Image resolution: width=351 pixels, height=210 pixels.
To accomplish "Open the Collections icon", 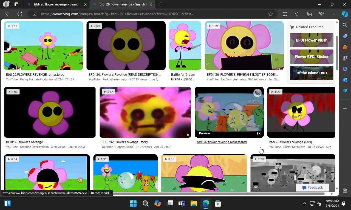I will tap(309, 14).
